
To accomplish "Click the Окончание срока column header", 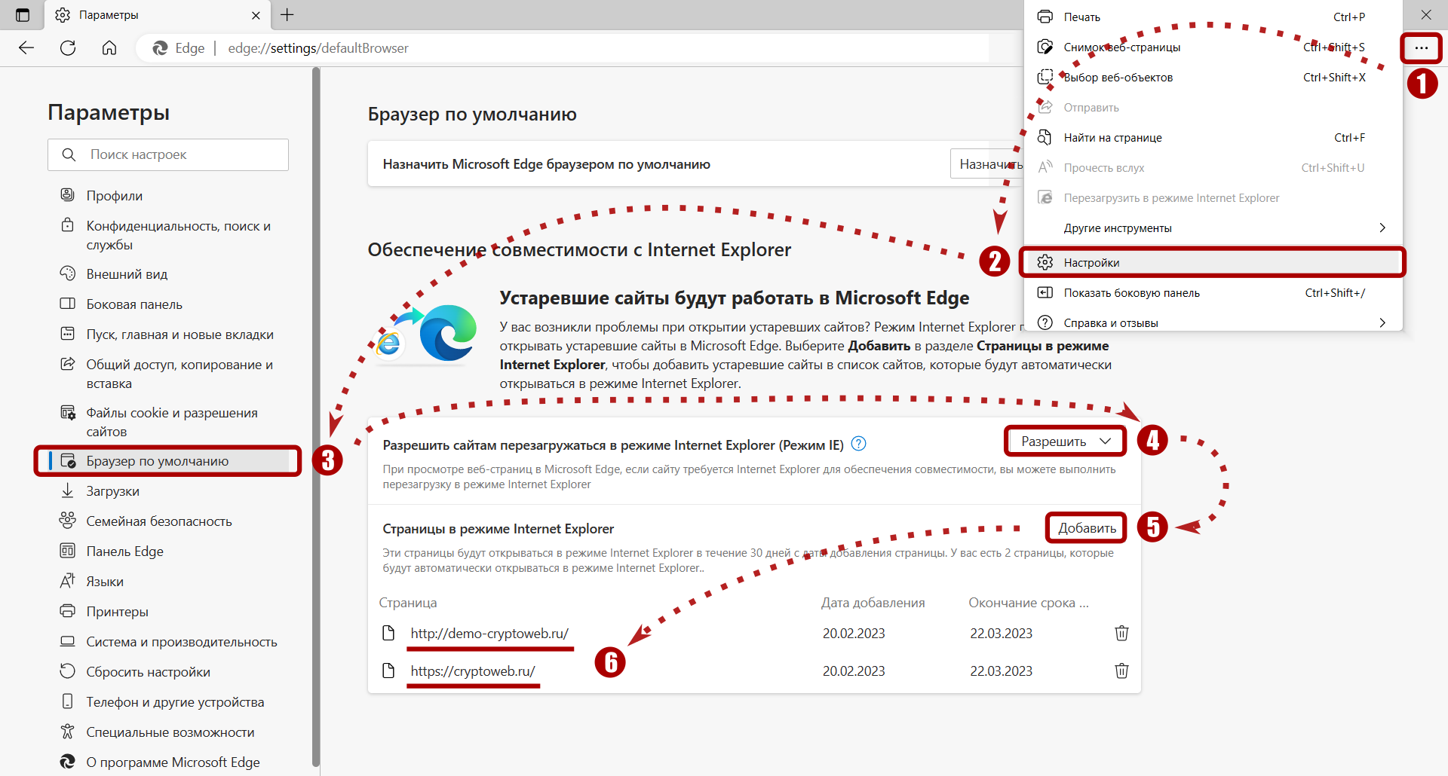I will [x=1029, y=603].
